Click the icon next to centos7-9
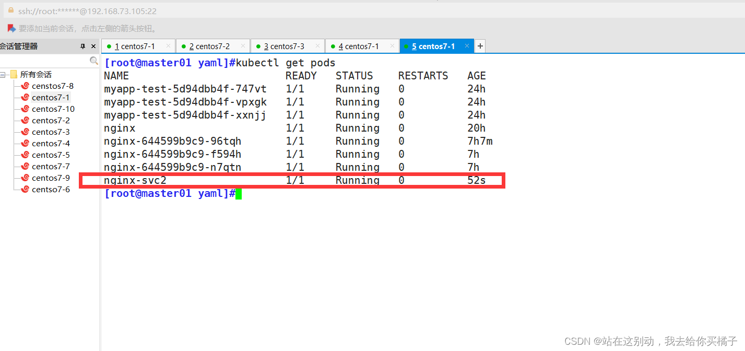 point(25,178)
